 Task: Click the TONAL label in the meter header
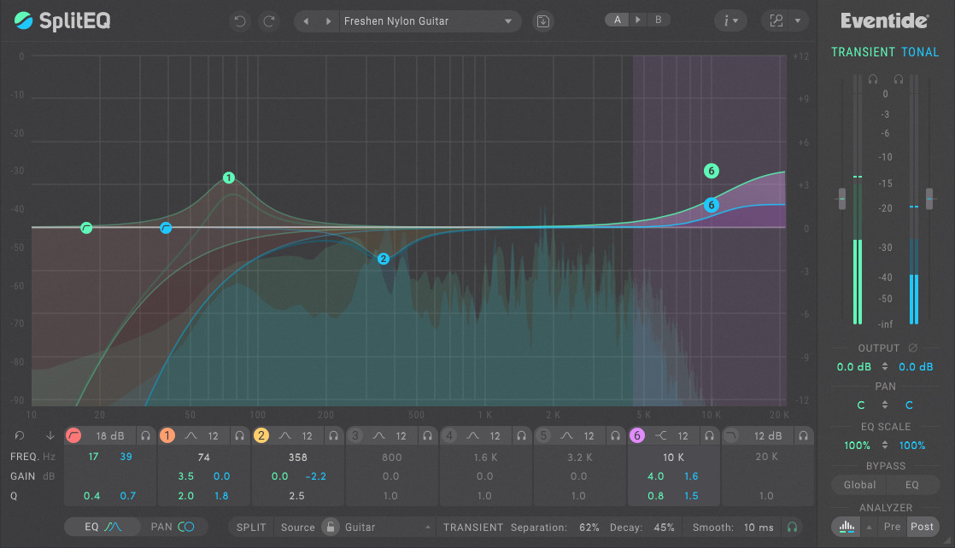click(920, 52)
